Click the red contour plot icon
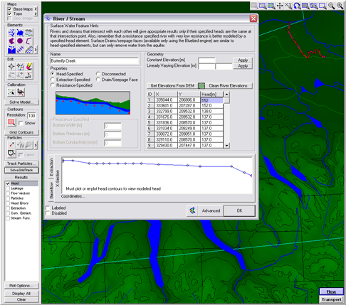Image resolution: width=346 pixels, height=305 pixels. [11, 122]
